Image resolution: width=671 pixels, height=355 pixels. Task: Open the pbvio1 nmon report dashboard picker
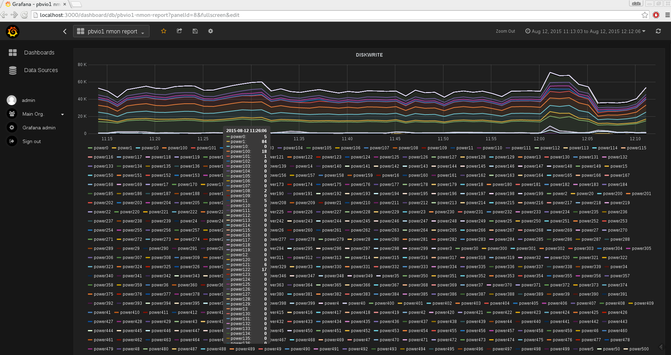point(111,31)
